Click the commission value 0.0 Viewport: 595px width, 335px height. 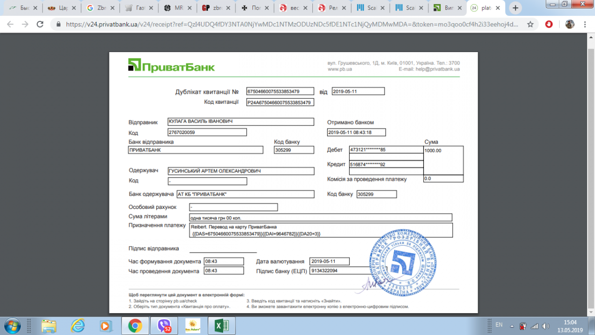pyautogui.click(x=443, y=178)
